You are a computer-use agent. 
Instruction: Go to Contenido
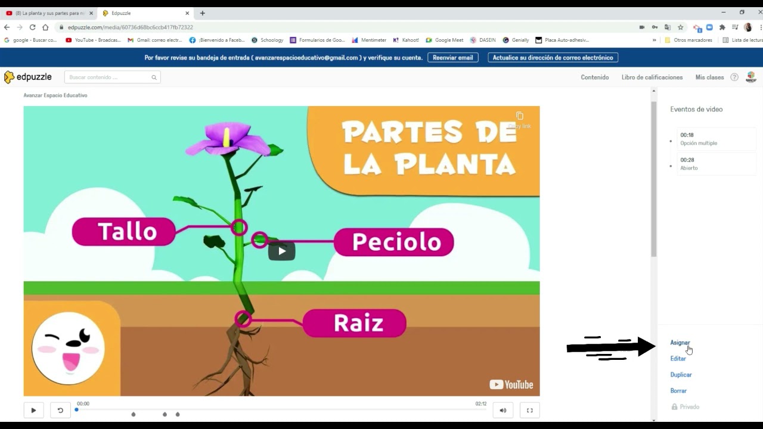[595, 77]
